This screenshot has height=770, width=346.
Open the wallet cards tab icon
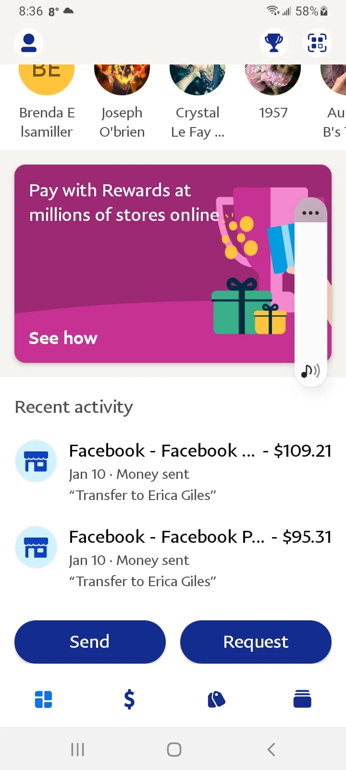(302, 699)
